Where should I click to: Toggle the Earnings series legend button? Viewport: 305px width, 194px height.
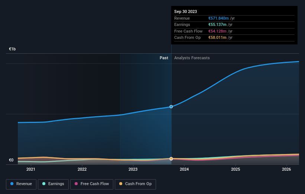point(53,184)
